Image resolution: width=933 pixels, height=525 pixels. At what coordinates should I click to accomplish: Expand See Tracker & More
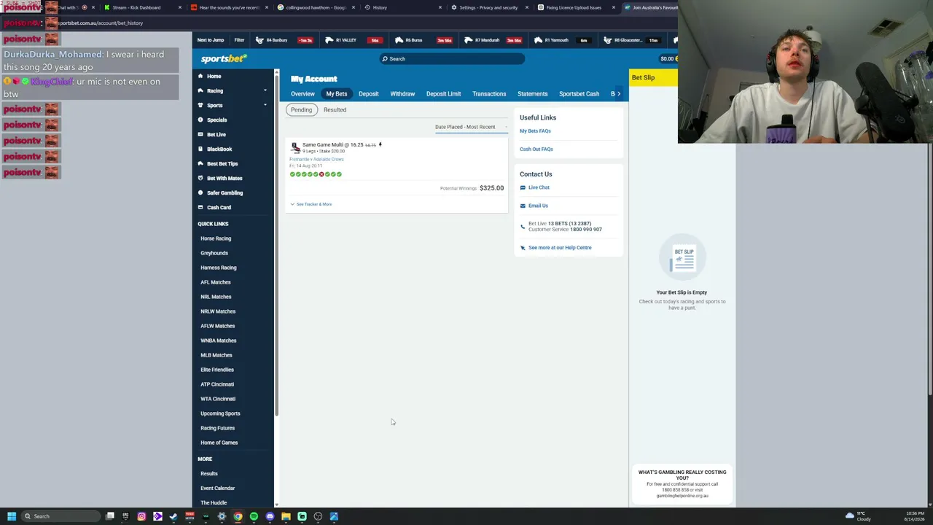coord(311,204)
